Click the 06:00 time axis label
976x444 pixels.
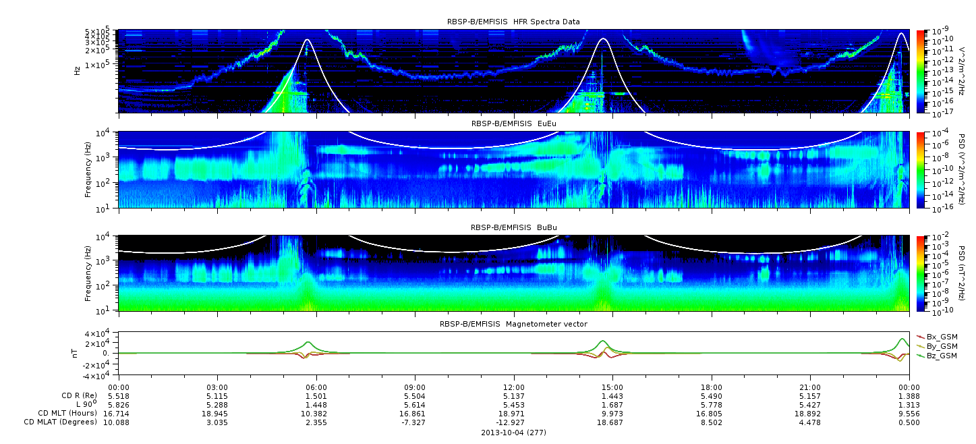[x=316, y=387]
